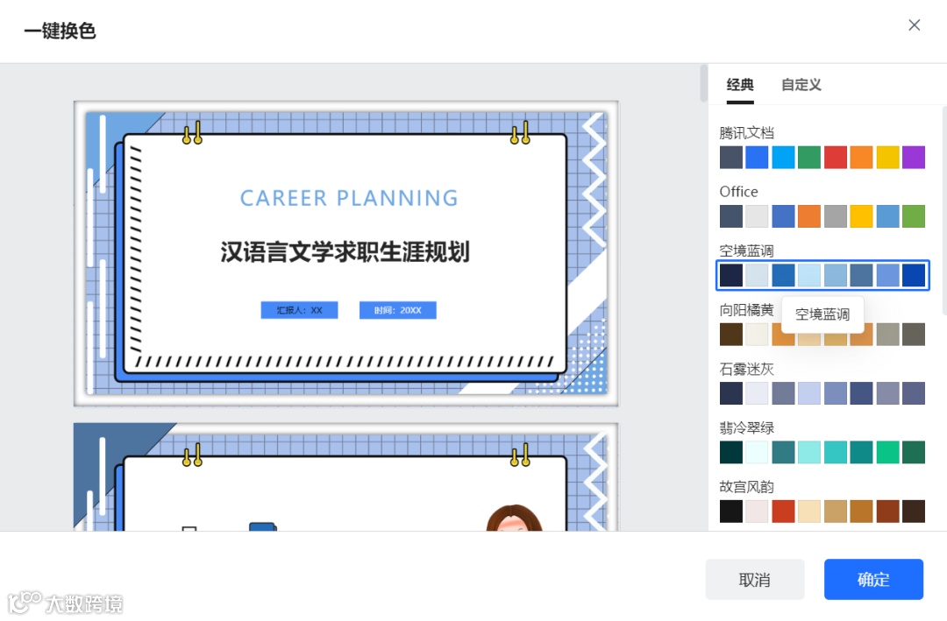This screenshot has width=947, height=621.
Task: Select the dark navy swatch in 空境蓝调
Action: [x=730, y=275]
